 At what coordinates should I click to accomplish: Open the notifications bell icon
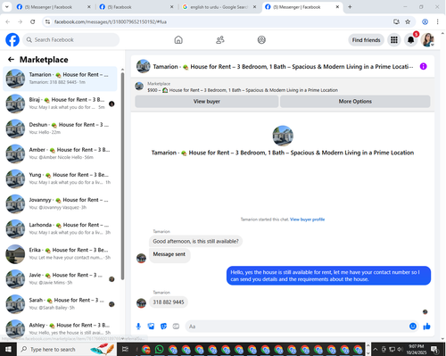pos(410,40)
